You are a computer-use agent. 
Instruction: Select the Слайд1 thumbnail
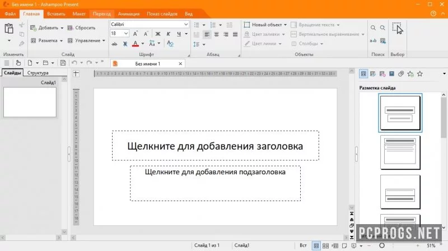coord(30,102)
